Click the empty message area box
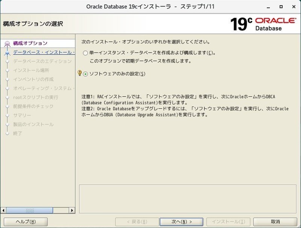 (188, 199)
